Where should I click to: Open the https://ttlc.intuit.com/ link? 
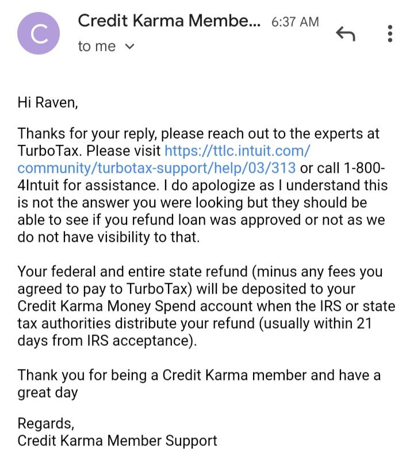pos(237,151)
